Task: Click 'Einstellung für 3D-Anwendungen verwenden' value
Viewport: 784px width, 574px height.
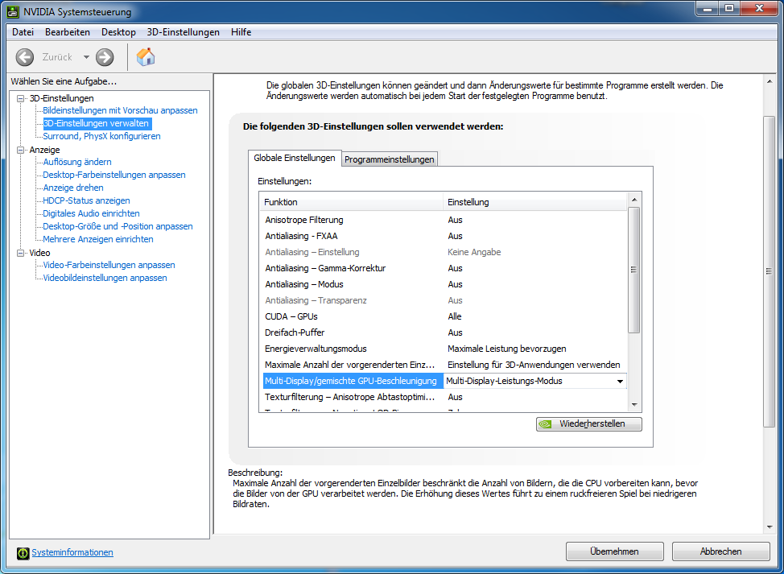Action: point(534,365)
